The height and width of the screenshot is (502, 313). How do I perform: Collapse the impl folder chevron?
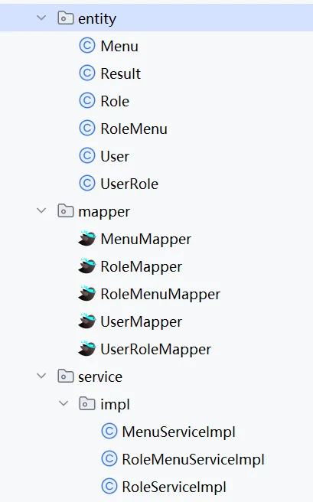(64, 403)
